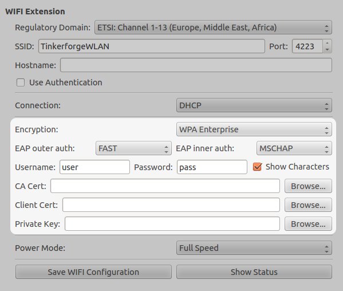Click the Port number field showing 4223

(307, 46)
